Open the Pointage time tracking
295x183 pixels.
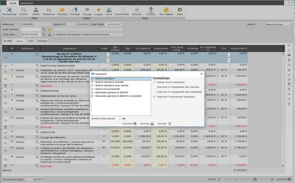(75, 12)
